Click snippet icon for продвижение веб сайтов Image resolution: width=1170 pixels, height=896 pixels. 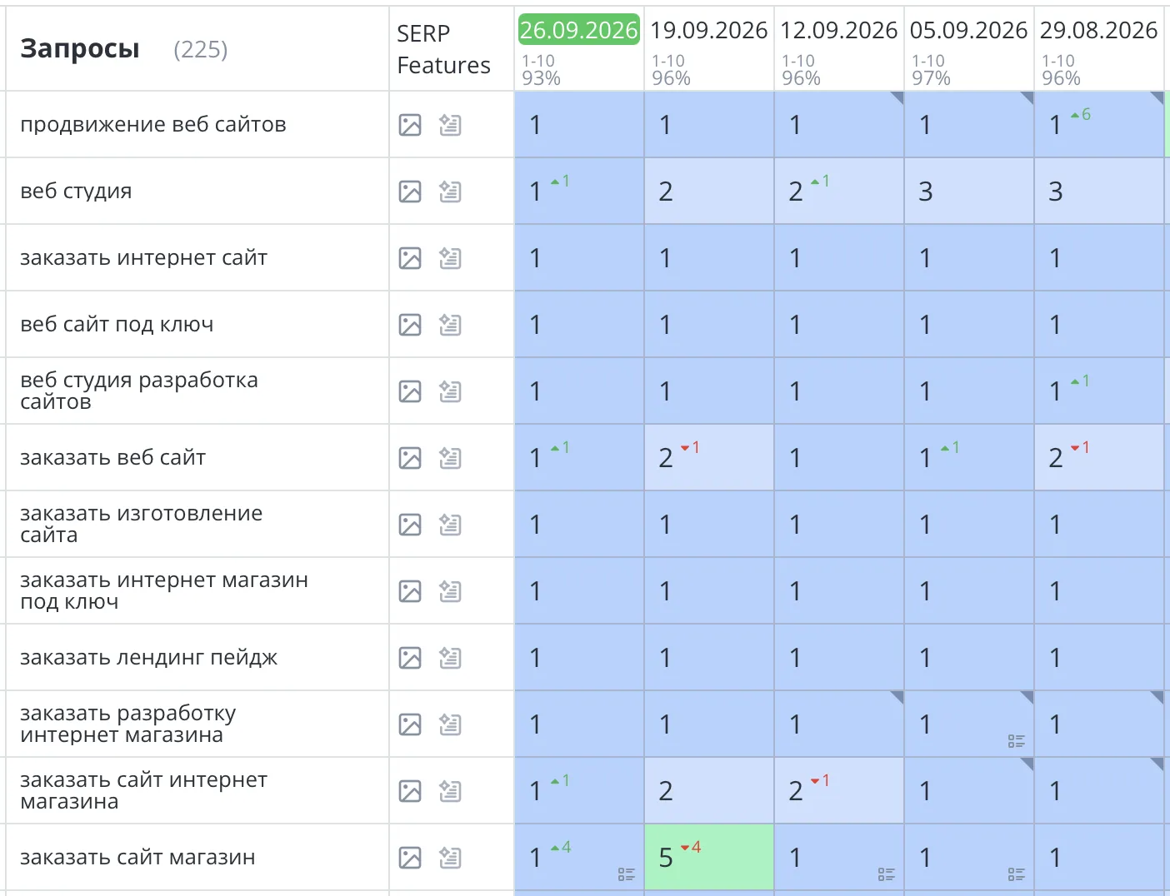pyautogui.click(x=450, y=125)
